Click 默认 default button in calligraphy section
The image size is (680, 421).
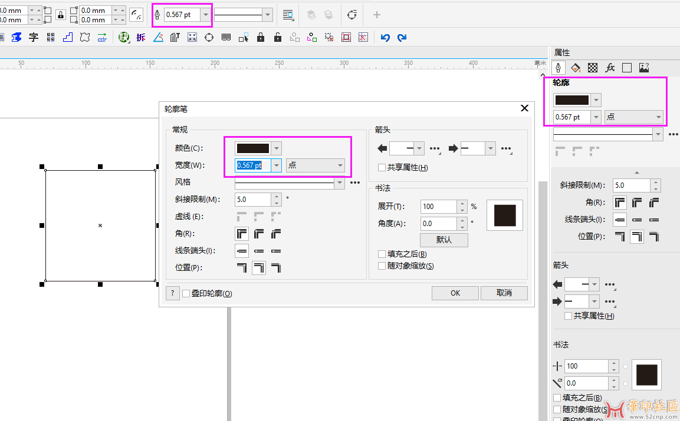444,240
